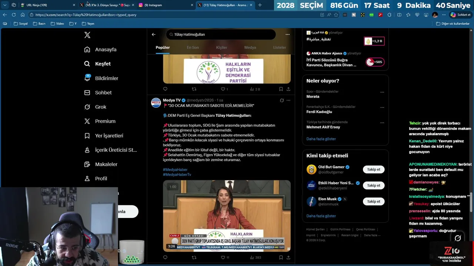
Task: Show more trends under Neler oluyor
Action: (321, 139)
